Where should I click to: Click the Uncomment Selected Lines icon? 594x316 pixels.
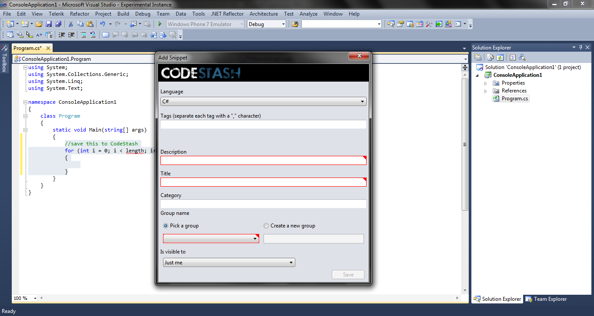point(93,35)
